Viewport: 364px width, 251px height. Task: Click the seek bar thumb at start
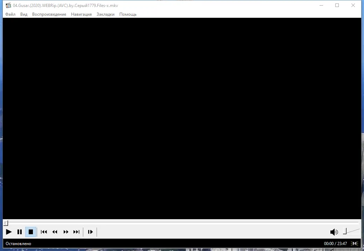6,223
